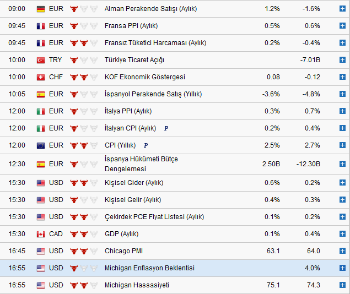Open the Michigan Enflasyon Beklentisi event
Viewport: 350px width, 294px height.
click(149, 268)
